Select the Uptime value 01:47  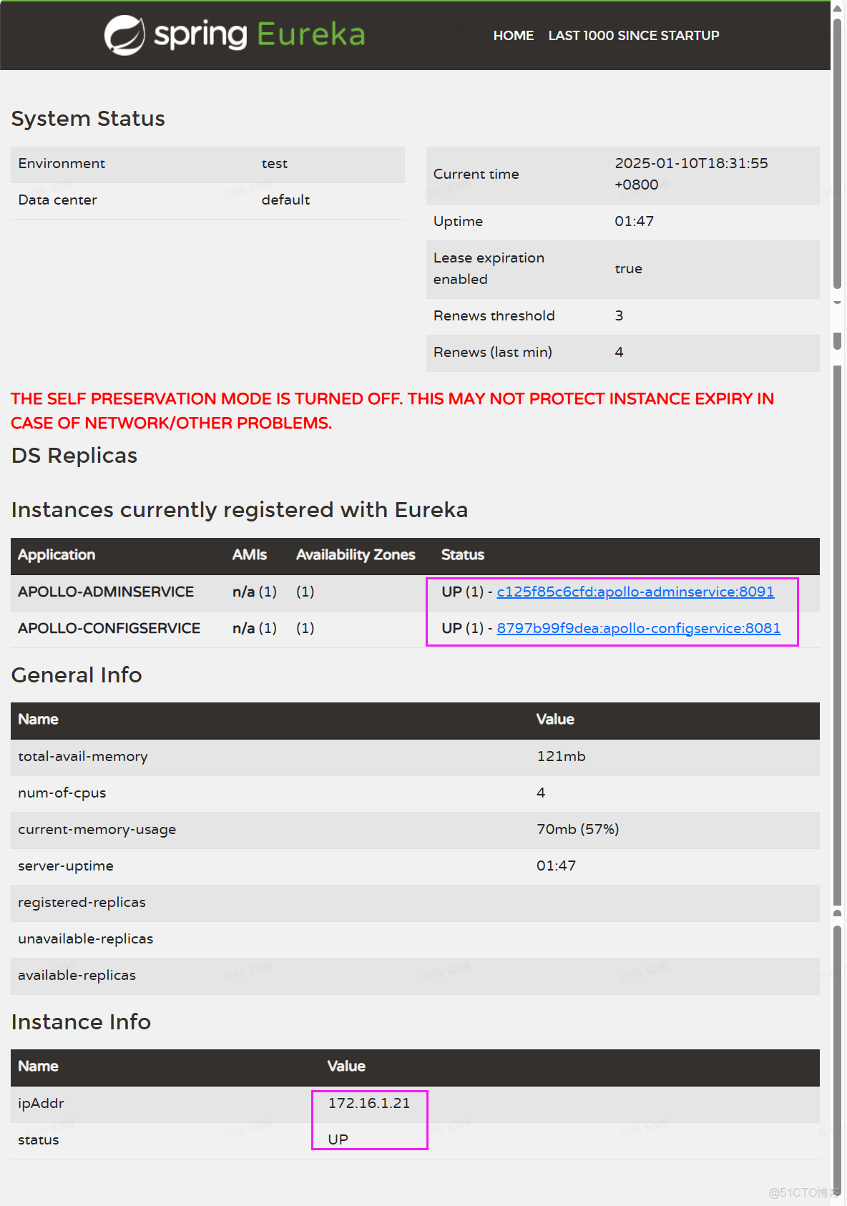(634, 222)
